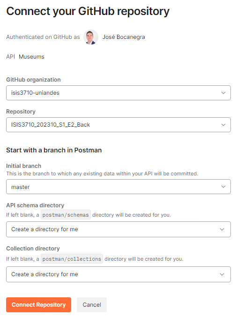Click the postman/schemas code label
This screenshot has width=244, height=317.
point(66,215)
